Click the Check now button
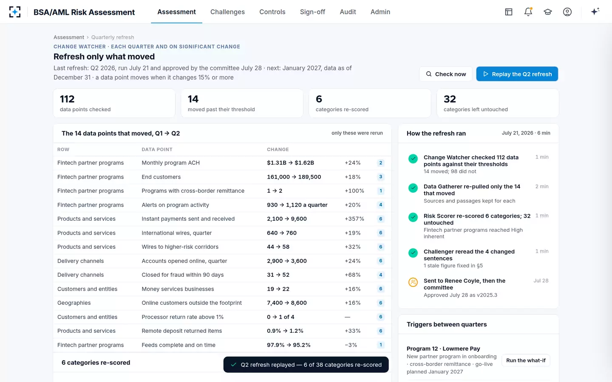Screen dimensions: 612x382 446,74
